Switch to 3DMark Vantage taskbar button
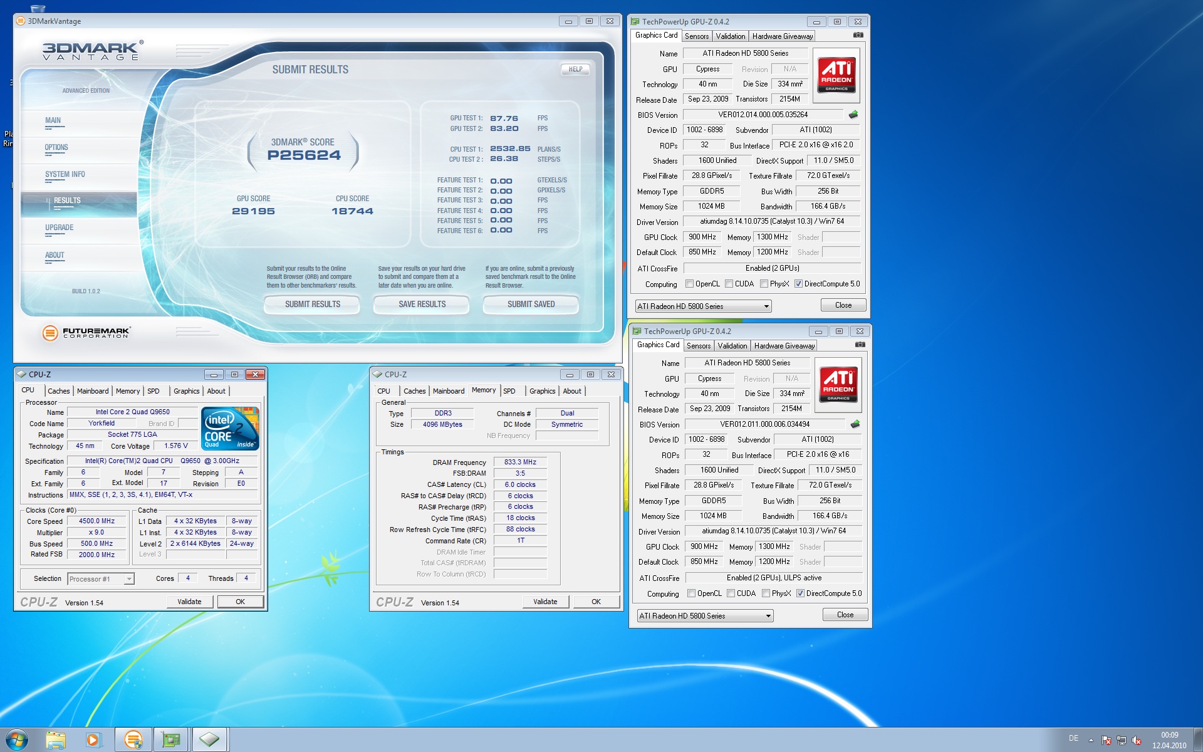Image resolution: width=1203 pixels, height=752 pixels. [x=133, y=740]
